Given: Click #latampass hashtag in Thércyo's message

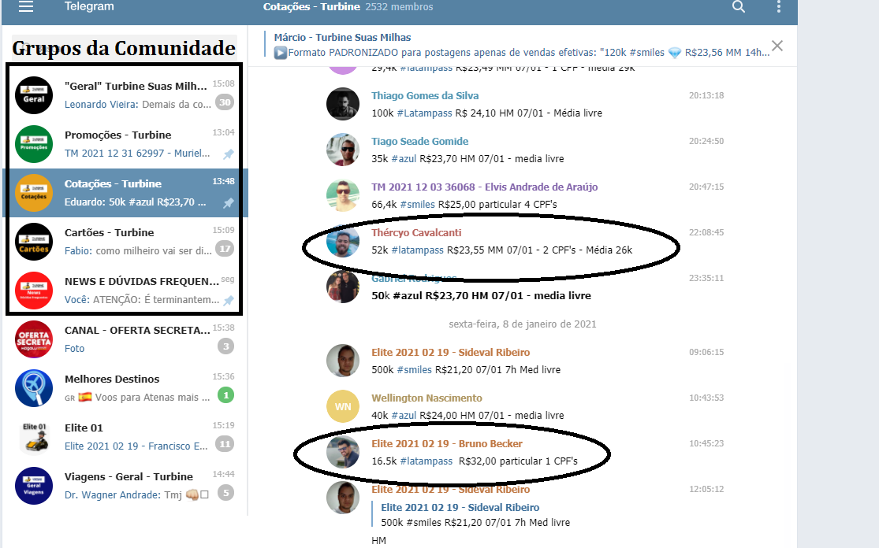Looking at the screenshot, I should 418,250.
